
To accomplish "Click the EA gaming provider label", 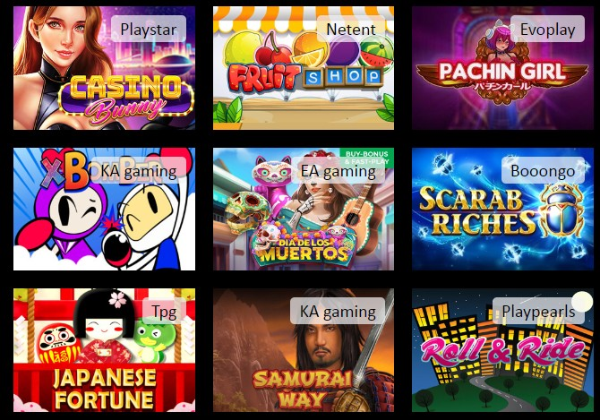I will pyautogui.click(x=338, y=171).
